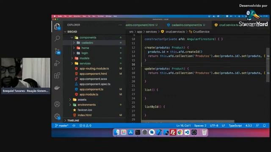Click Spaces: 2 indentation setting

click(x=200, y=126)
